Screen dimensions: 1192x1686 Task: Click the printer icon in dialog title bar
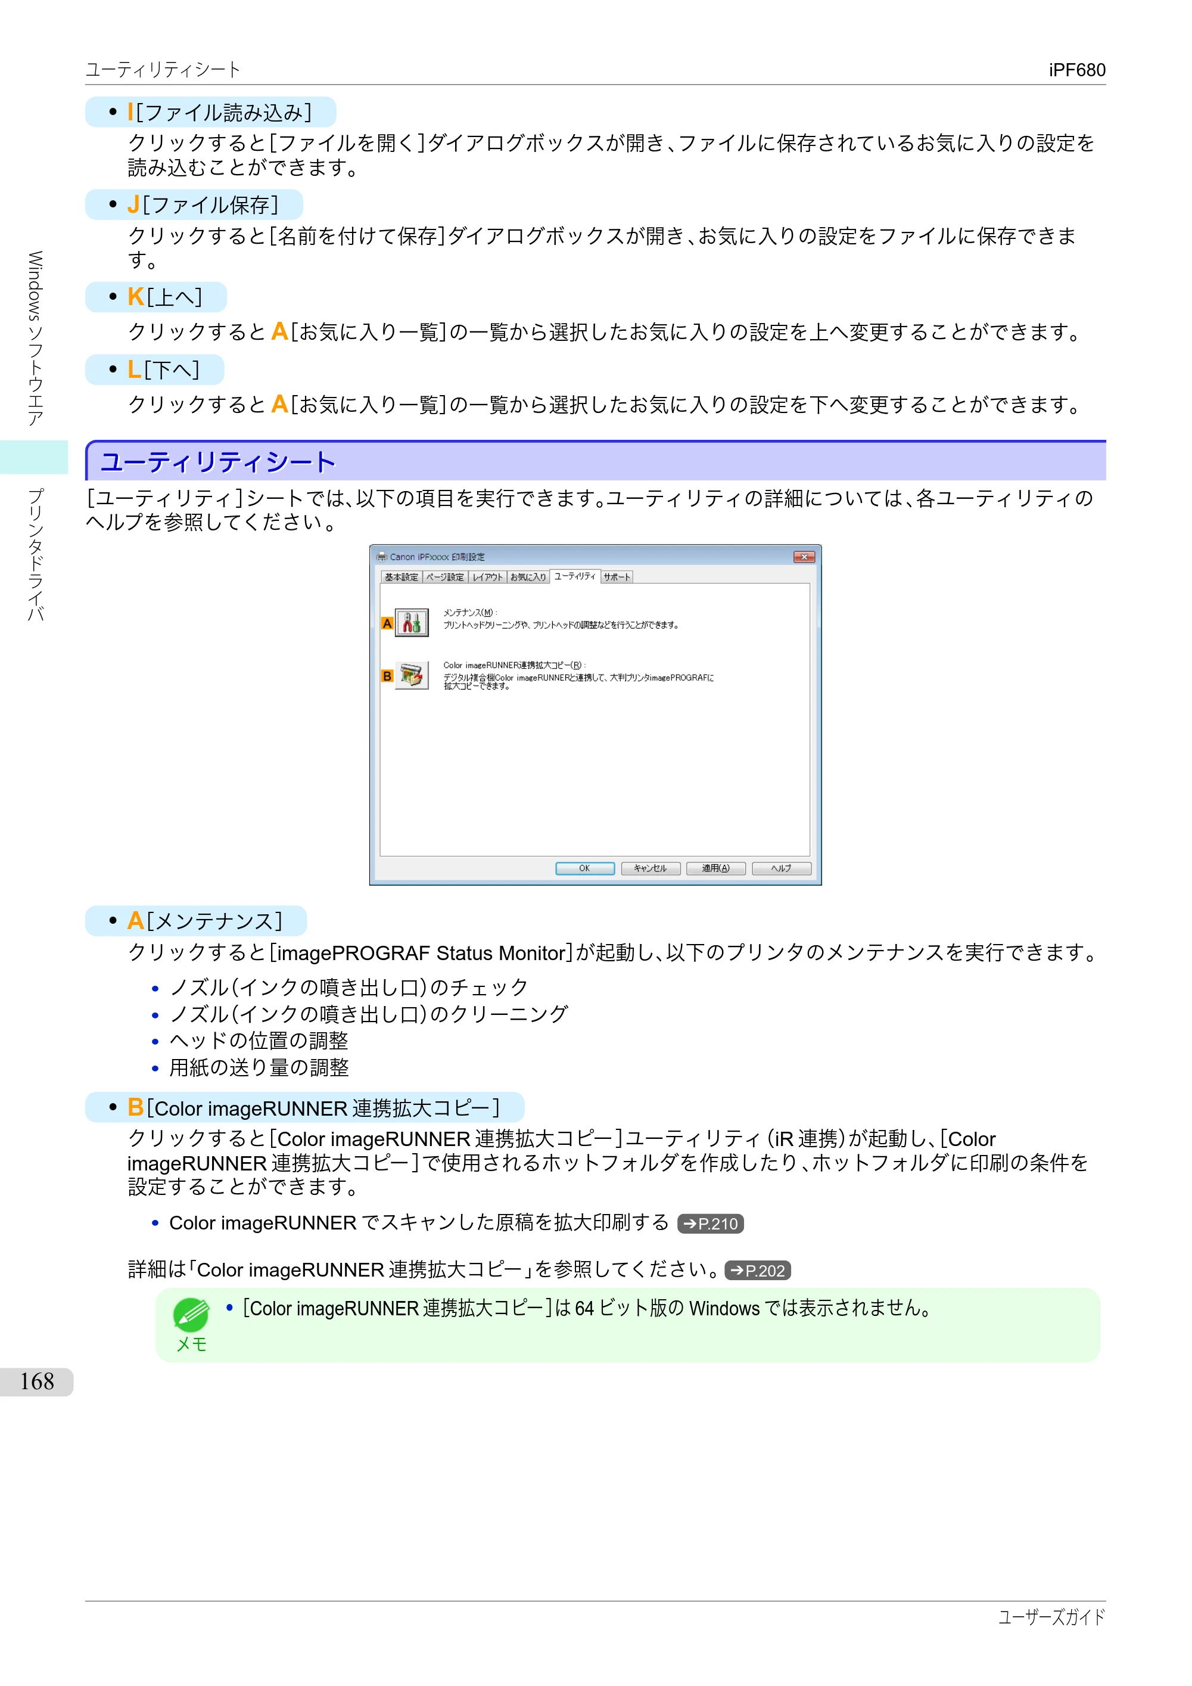[382, 557]
